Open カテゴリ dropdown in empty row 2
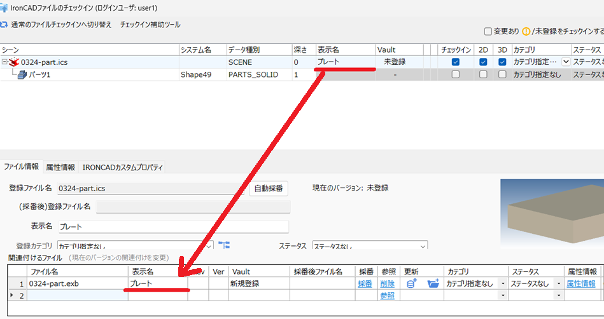Image resolution: width=604 pixels, height=319 pixels. click(x=503, y=295)
